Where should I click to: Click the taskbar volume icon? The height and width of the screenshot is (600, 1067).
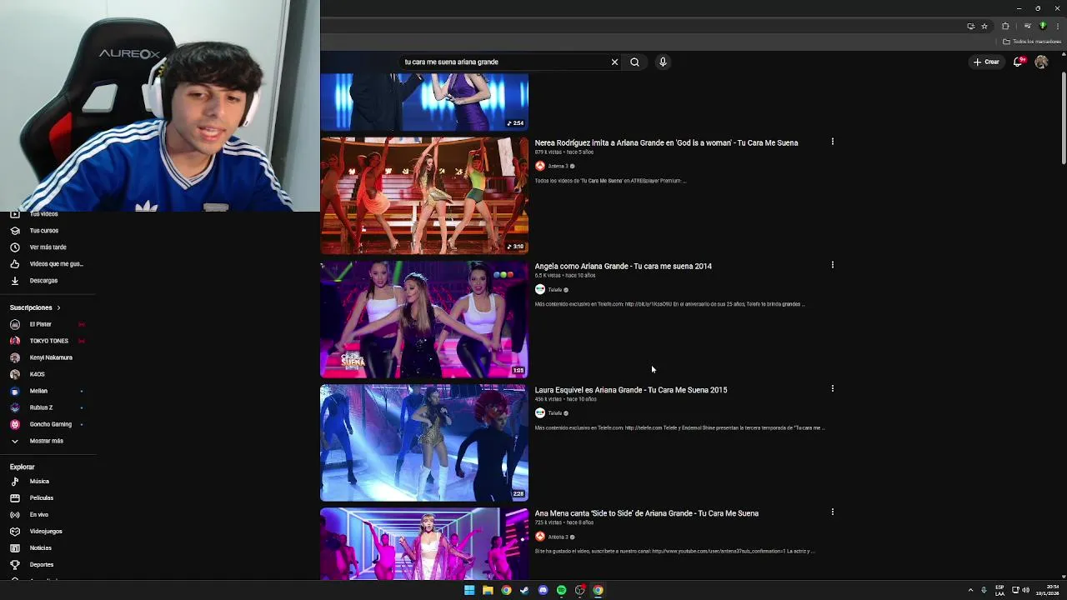click(x=1025, y=590)
